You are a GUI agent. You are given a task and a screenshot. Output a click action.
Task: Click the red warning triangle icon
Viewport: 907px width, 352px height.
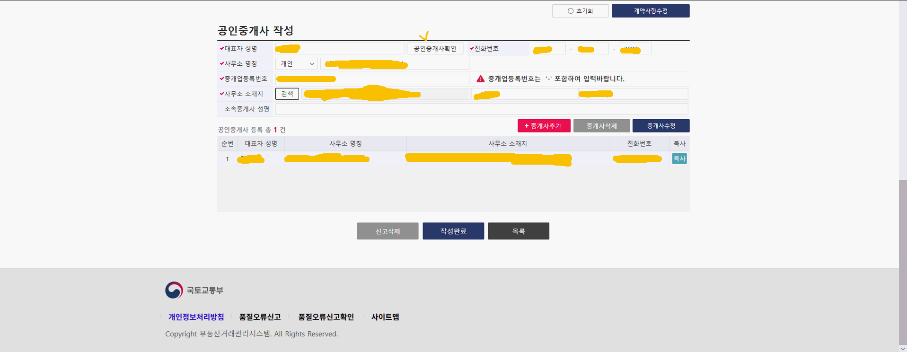(x=480, y=79)
